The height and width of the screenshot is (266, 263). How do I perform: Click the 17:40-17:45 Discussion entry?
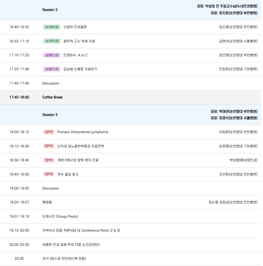[x=51, y=83]
